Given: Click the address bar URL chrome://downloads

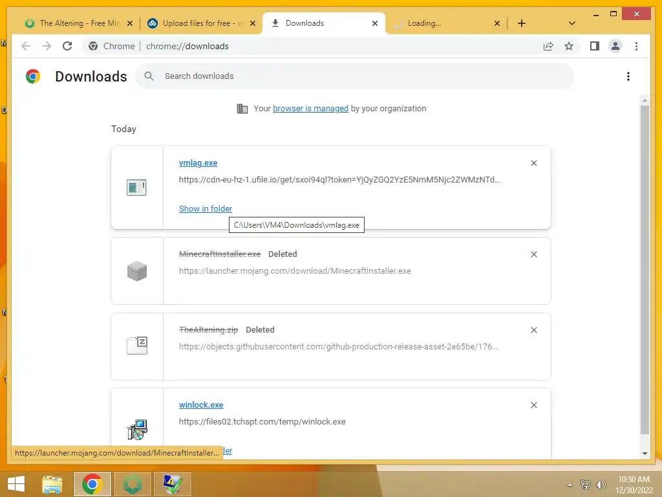Looking at the screenshot, I should coord(187,46).
